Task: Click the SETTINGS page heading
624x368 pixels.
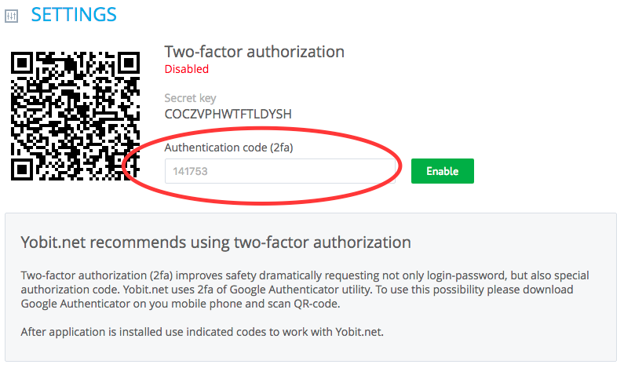Action: tap(74, 15)
